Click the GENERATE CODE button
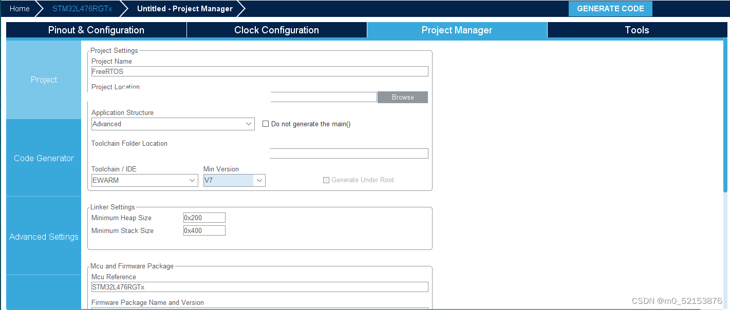Screen dimensions: 730x310 (x=610, y=9)
